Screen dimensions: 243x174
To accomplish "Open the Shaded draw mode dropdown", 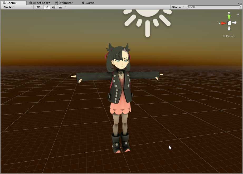I will pos(18,7).
